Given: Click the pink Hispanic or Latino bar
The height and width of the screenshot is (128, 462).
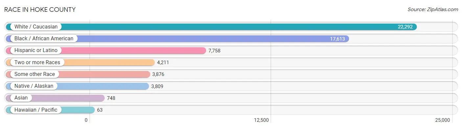Looking at the screenshot, I should coord(106,50).
